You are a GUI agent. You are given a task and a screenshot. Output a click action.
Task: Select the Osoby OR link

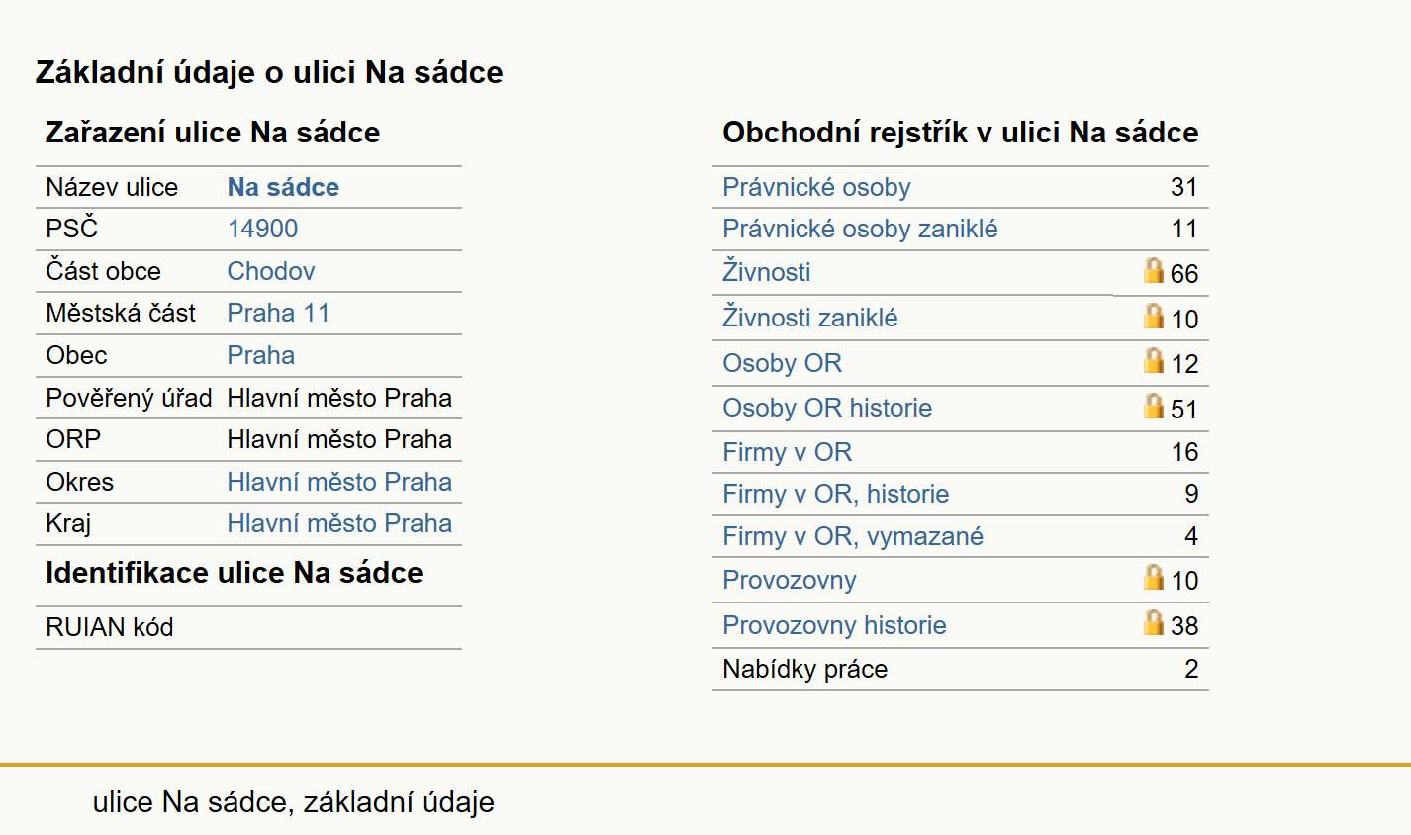pos(783,363)
